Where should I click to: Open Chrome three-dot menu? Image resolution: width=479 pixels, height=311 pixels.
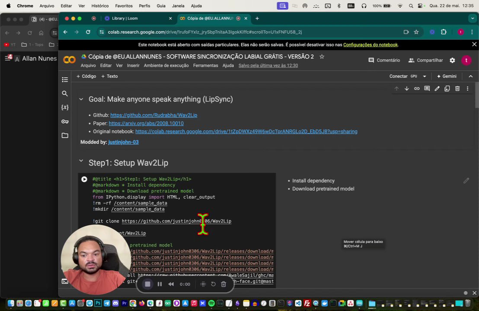[472, 32]
